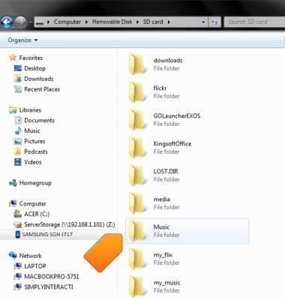Select the media folder name
285x300 pixels.
[162, 199]
